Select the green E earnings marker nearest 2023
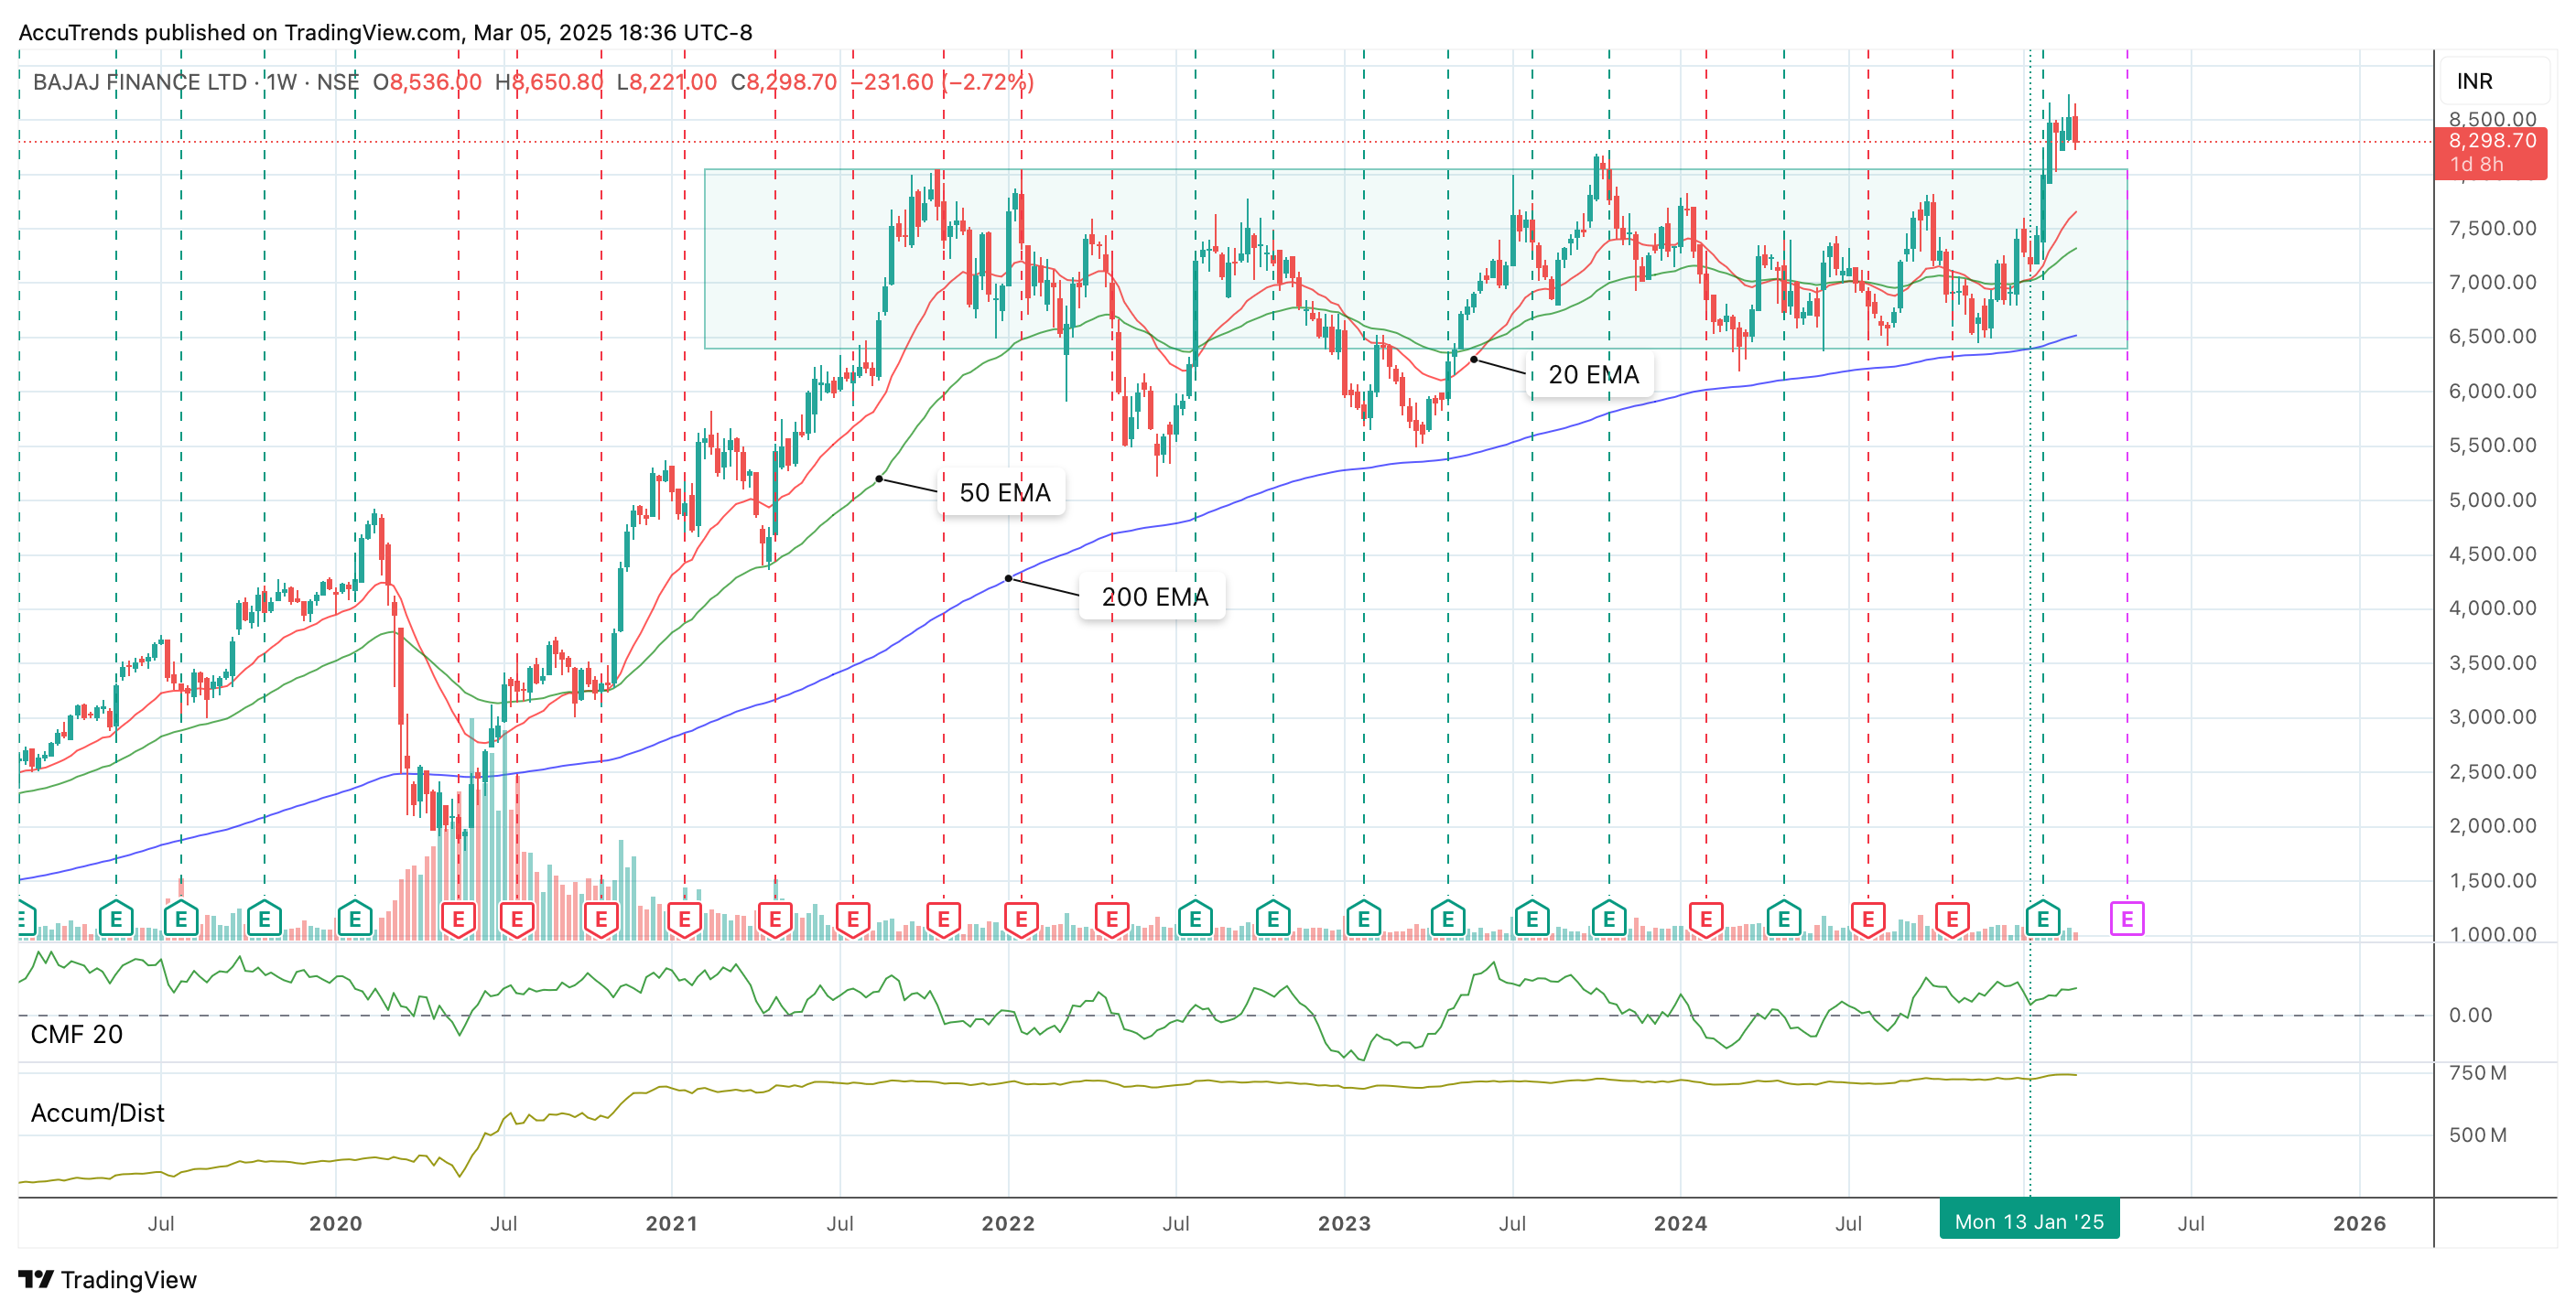The height and width of the screenshot is (1312, 2576). (x=1363, y=918)
